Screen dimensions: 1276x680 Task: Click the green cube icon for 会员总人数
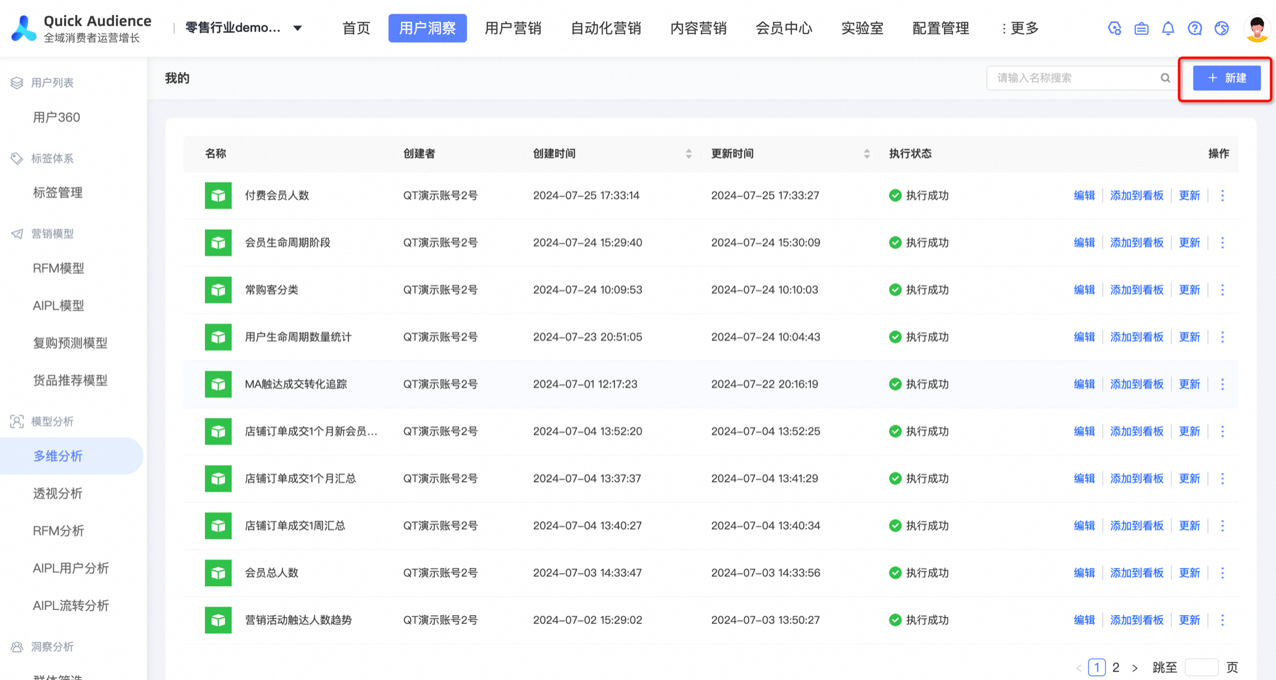coord(218,573)
